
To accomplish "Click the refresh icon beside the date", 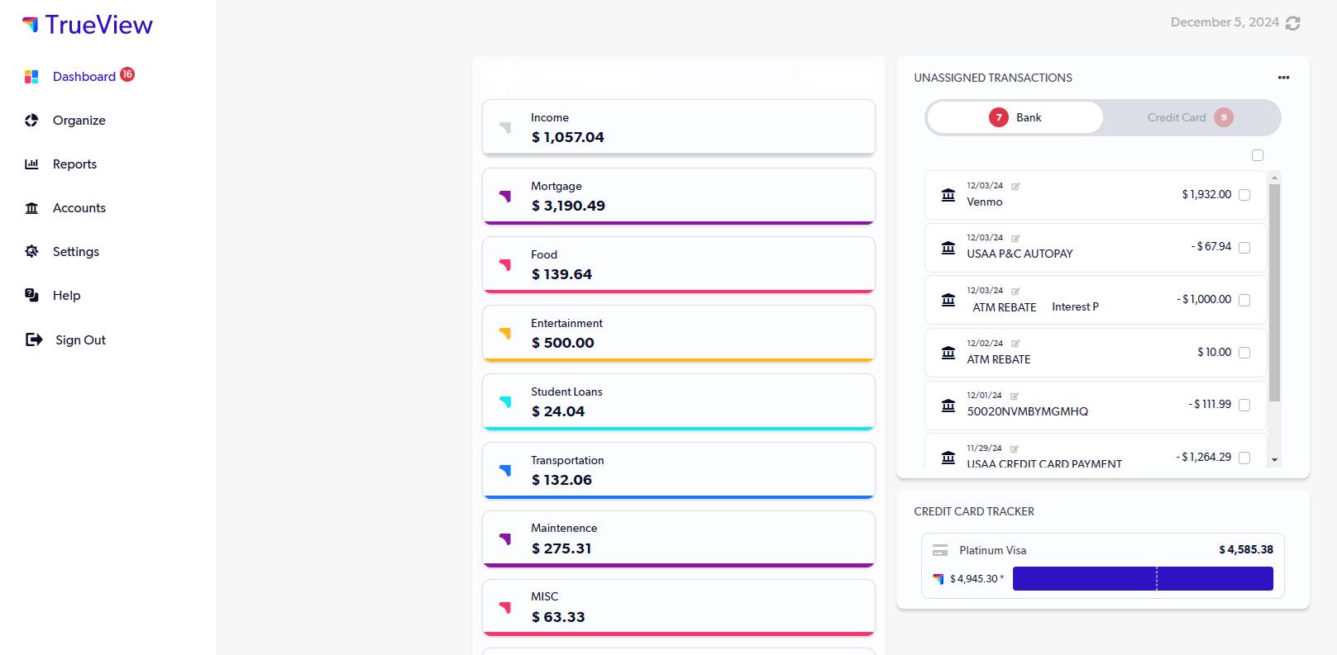I will 1293,23.
